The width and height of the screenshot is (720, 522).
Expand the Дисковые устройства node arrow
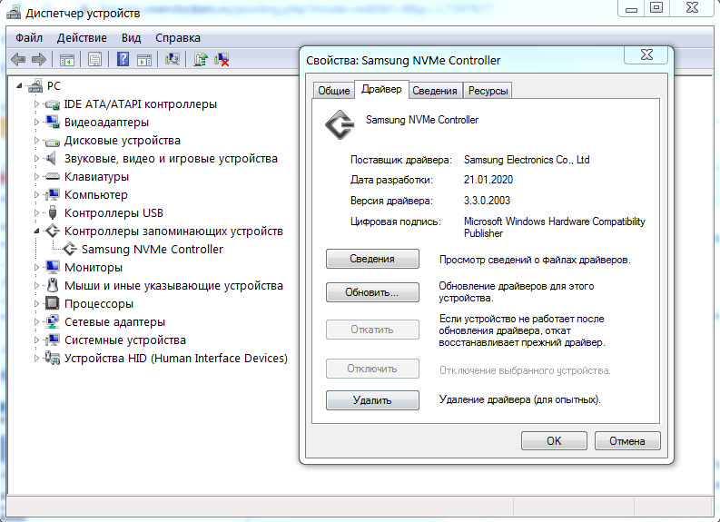tap(36, 141)
